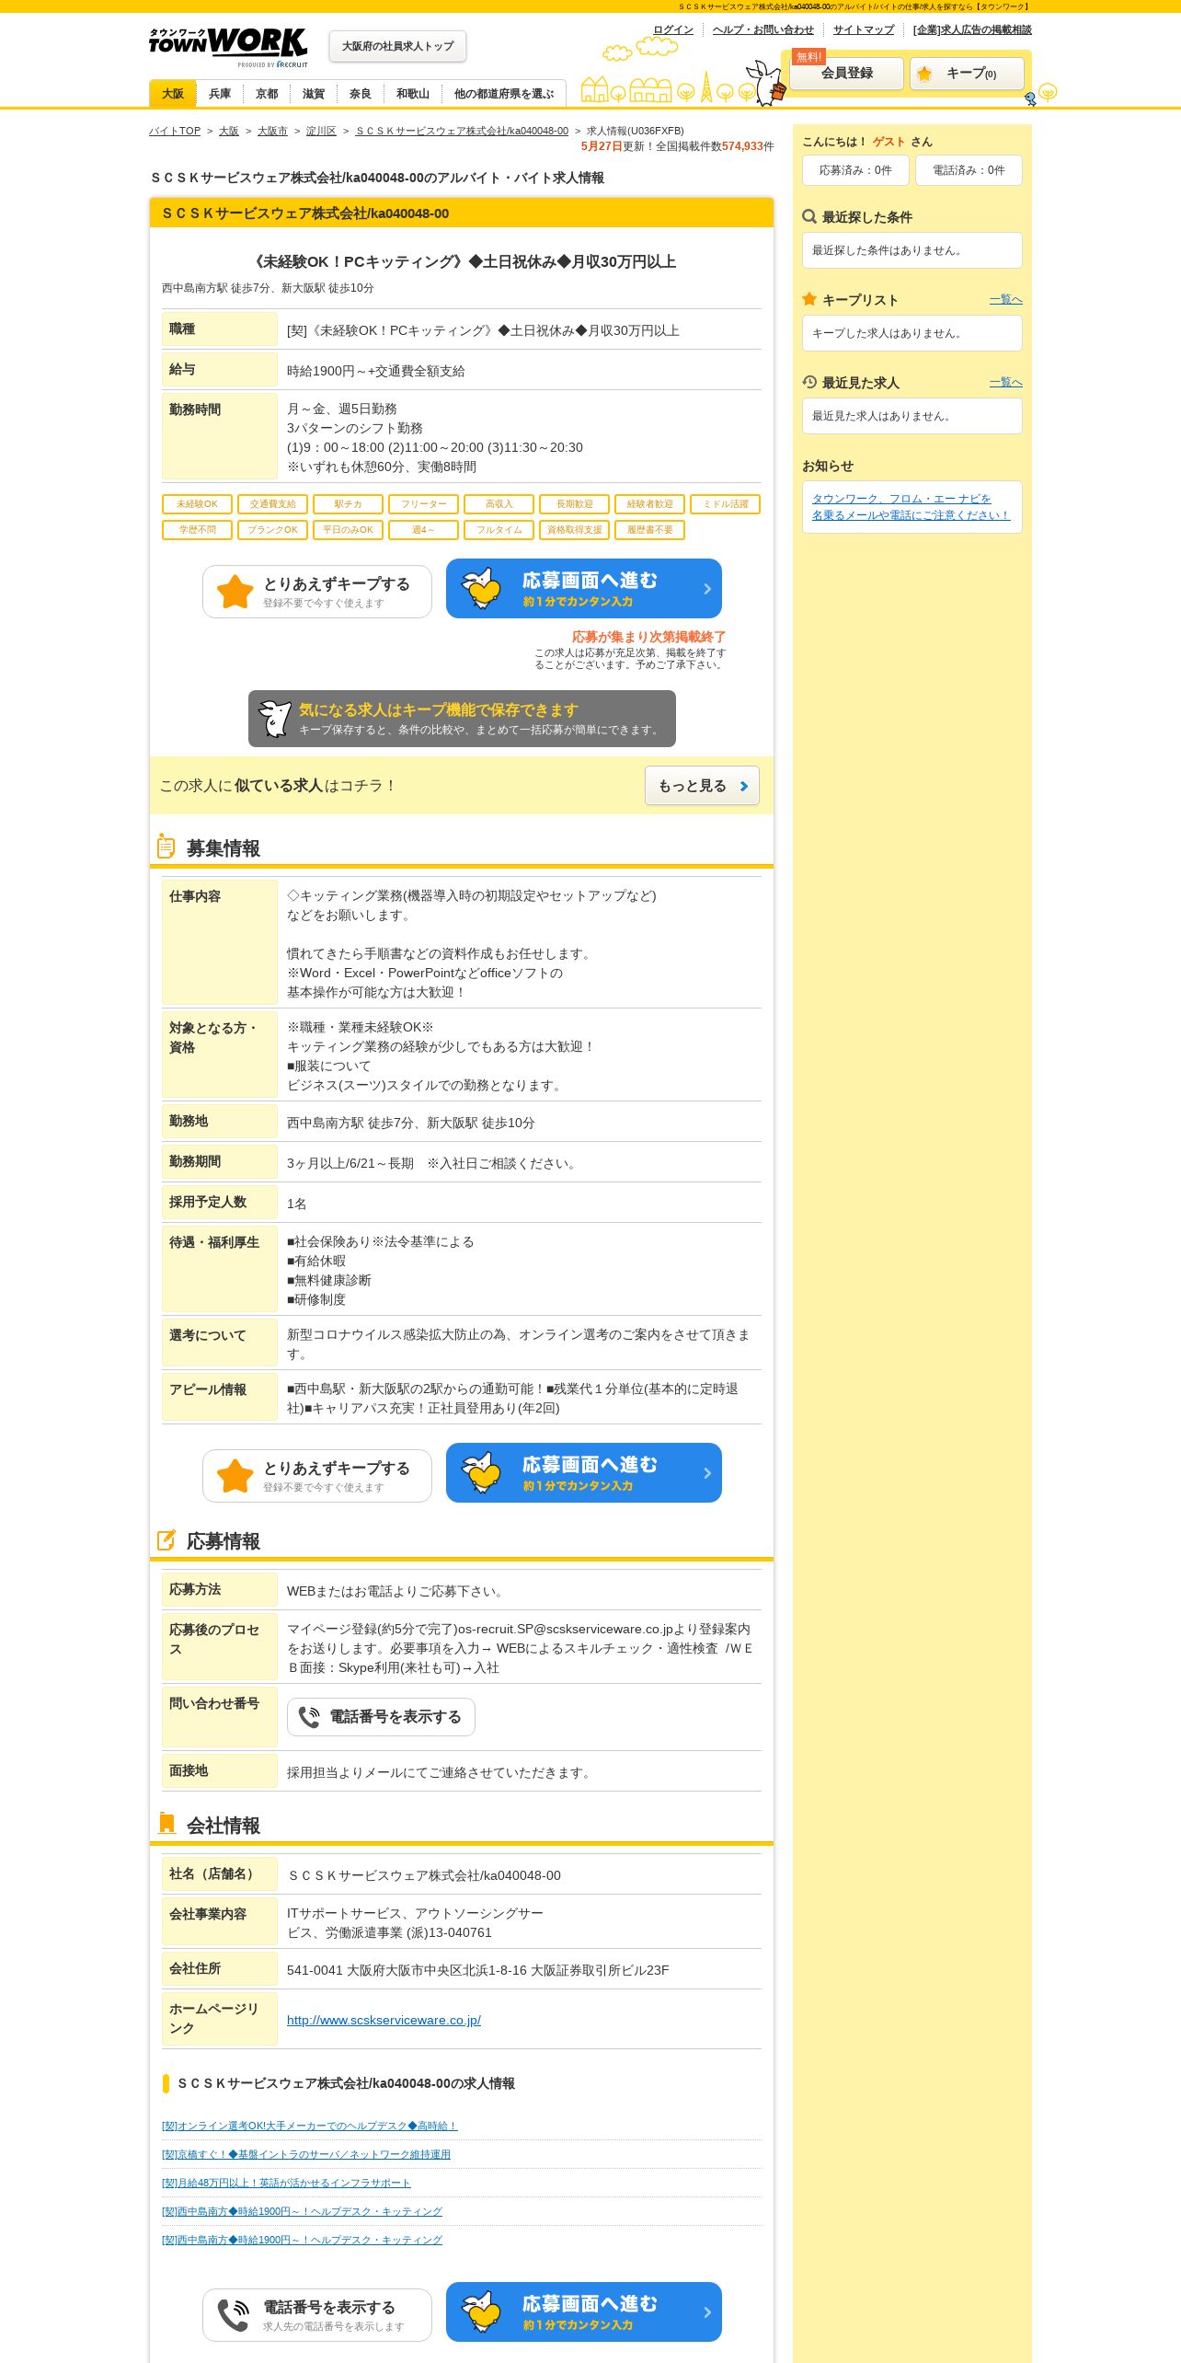Click the フルタイム tag

coord(499,530)
